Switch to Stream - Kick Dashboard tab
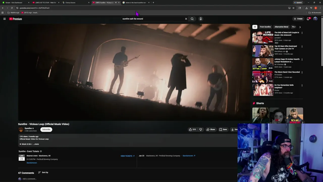Screen dimensions: 323x182 coord(16,3)
